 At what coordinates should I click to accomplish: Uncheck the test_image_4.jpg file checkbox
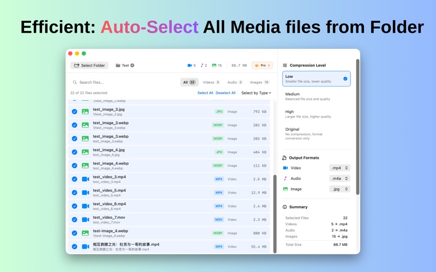click(x=75, y=152)
